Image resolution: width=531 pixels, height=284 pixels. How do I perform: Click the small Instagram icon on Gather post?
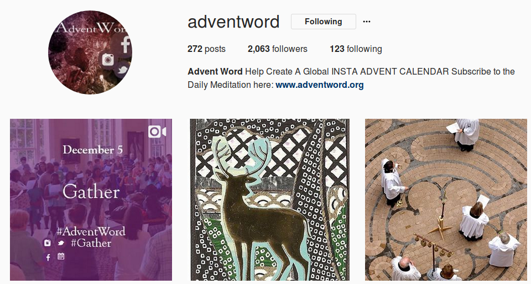coord(48,243)
